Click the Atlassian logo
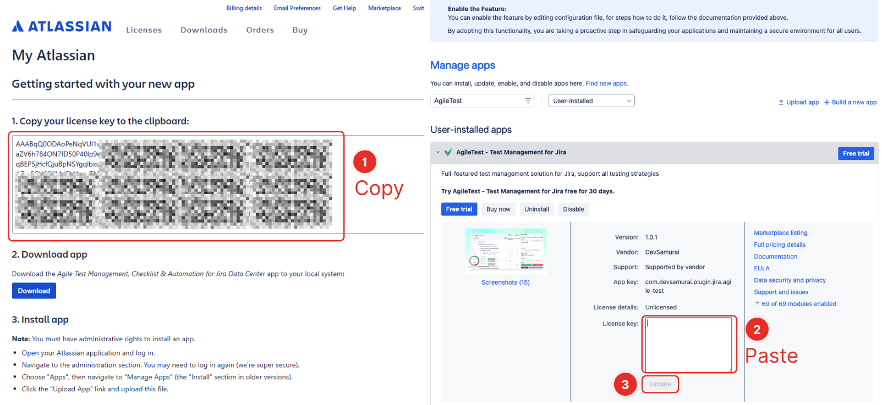 click(x=62, y=26)
